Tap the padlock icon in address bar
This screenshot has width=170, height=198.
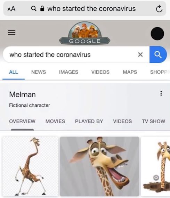tap(42, 9)
